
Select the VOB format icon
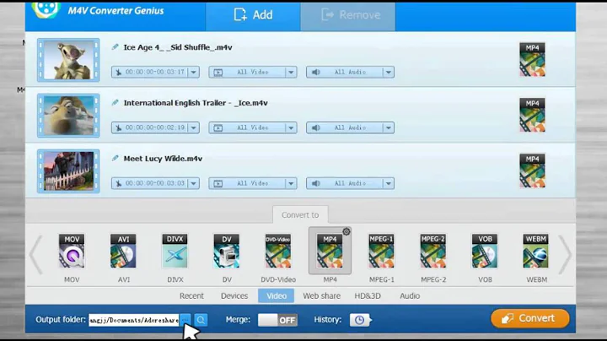coord(485,251)
